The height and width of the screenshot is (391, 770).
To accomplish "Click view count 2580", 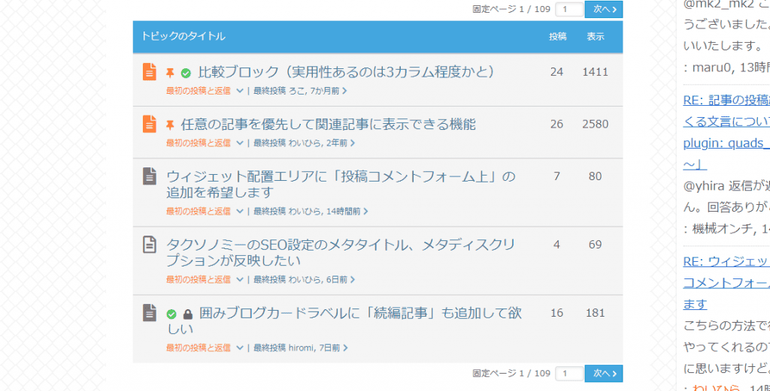I will (x=596, y=124).
